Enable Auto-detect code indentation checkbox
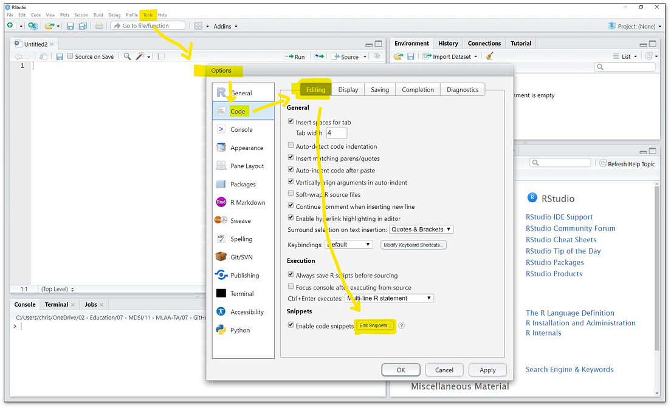This screenshot has height=408, width=671. tap(291, 145)
